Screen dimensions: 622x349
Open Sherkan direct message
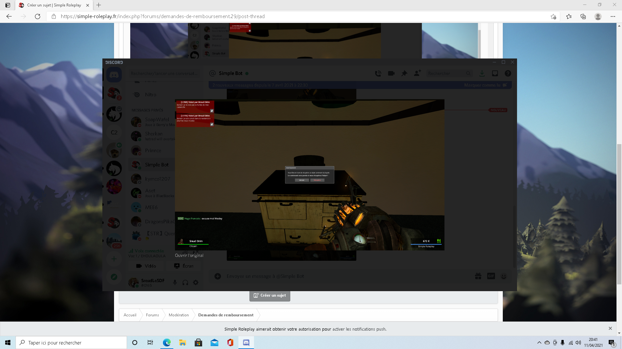(152, 136)
